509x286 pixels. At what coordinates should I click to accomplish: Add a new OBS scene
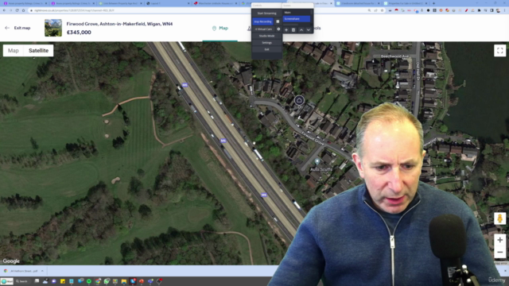click(x=286, y=30)
